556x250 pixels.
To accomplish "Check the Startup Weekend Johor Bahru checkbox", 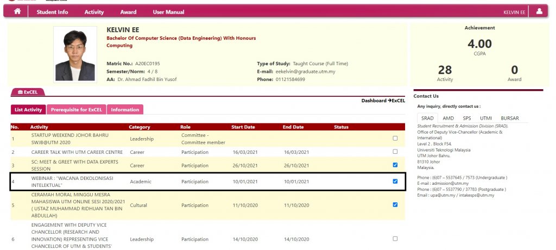I will (395, 139).
